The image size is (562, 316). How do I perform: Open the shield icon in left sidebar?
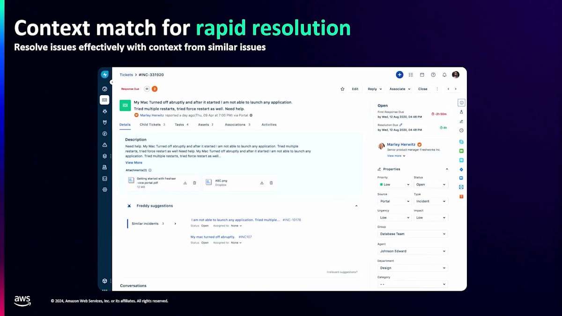pos(105,122)
